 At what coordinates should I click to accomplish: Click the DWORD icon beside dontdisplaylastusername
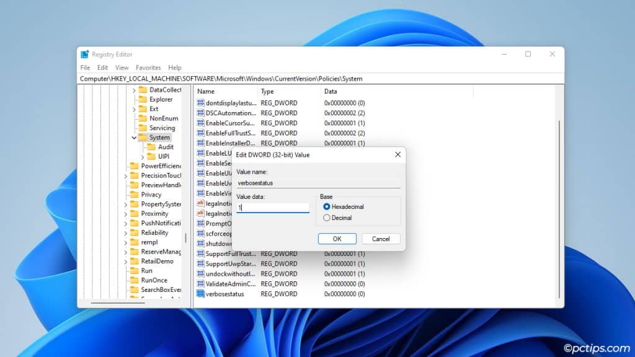tap(201, 103)
